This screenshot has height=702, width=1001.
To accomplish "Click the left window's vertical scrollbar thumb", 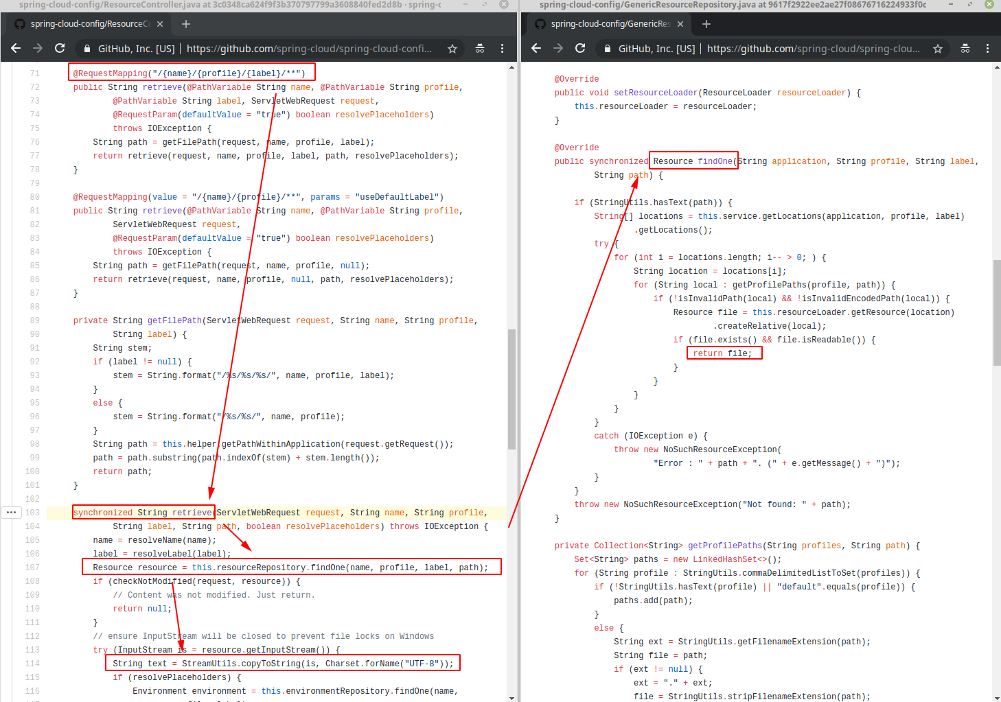I will [511, 389].
